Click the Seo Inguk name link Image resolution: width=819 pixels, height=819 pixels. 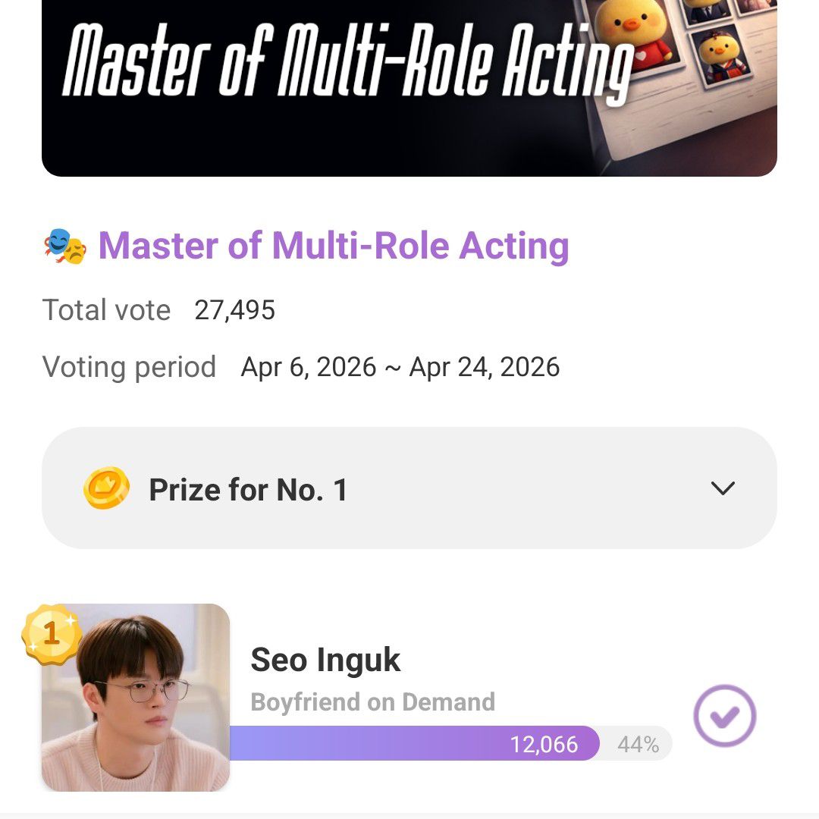tap(326, 659)
